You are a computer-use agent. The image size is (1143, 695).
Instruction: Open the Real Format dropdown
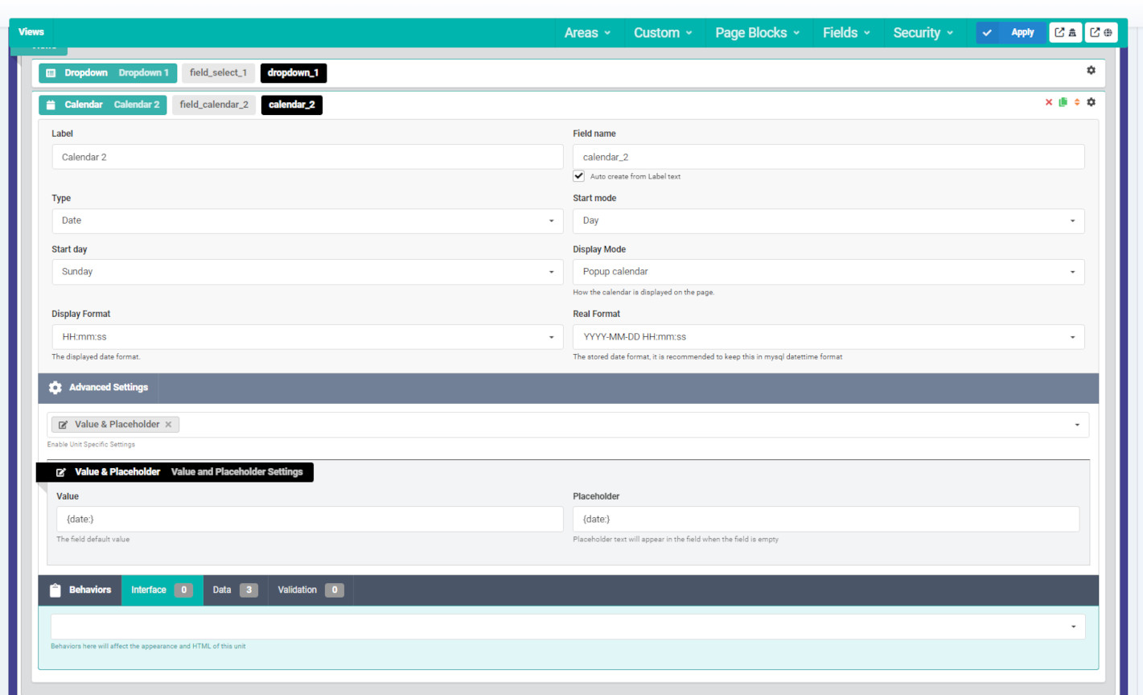click(x=828, y=337)
